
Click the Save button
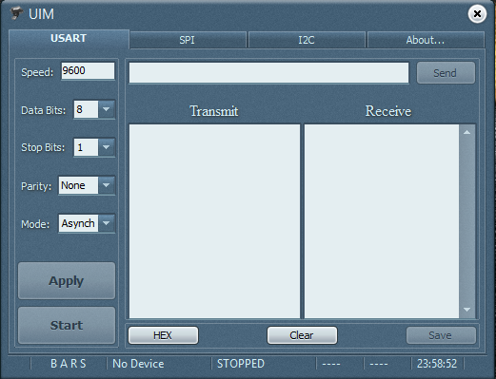[x=441, y=335]
